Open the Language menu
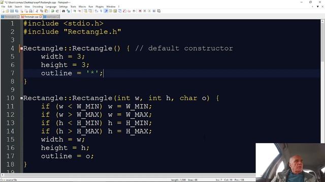 [51, 7]
